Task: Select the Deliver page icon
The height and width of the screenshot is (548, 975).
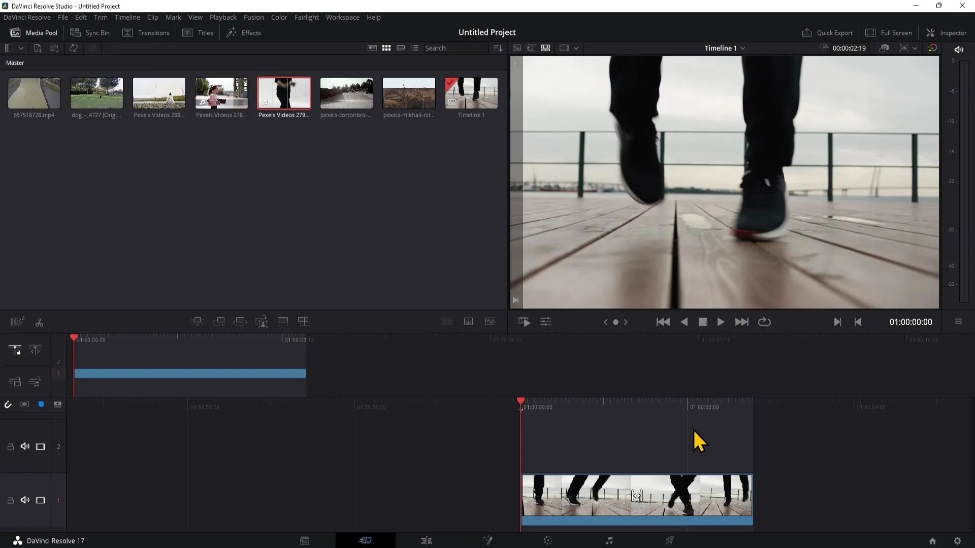Action: (x=671, y=540)
